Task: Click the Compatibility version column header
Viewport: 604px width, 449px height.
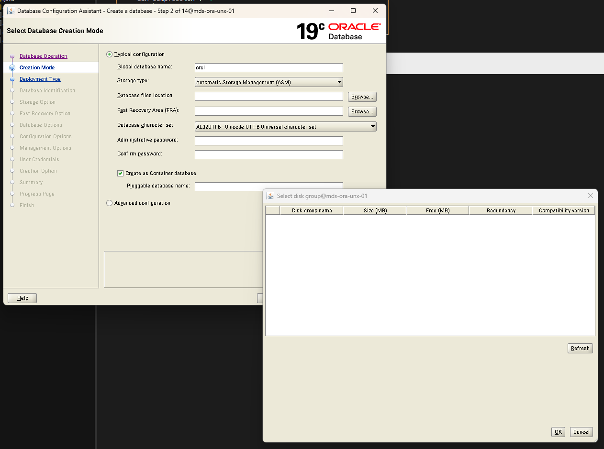Action: coord(564,210)
